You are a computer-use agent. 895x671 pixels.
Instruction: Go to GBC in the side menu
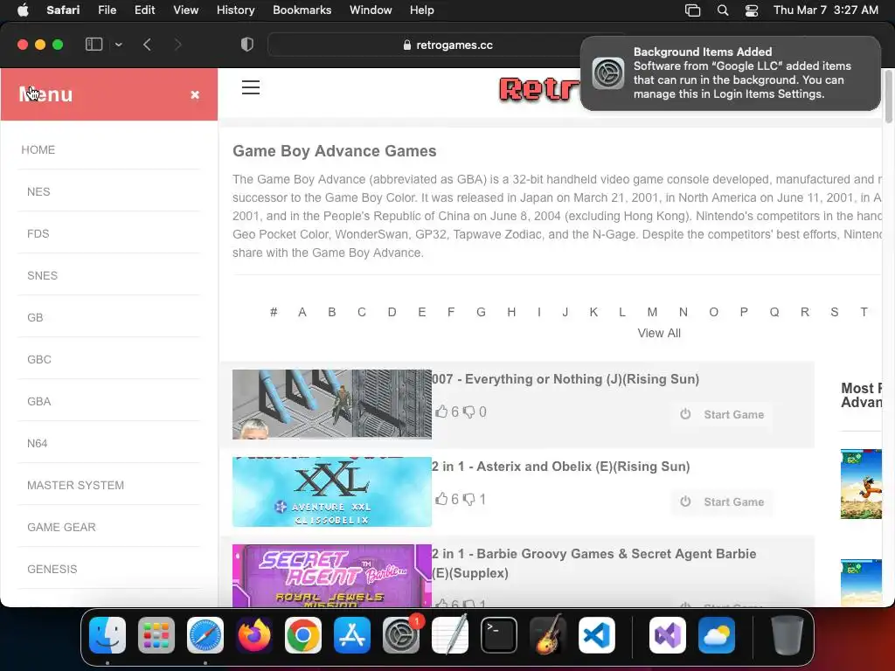coord(38,359)
